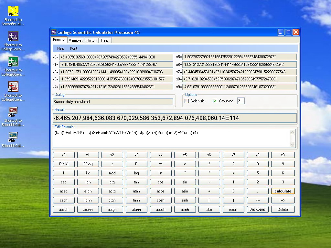Click the acsch function button
331x248 pixels.
pos(64,209)
